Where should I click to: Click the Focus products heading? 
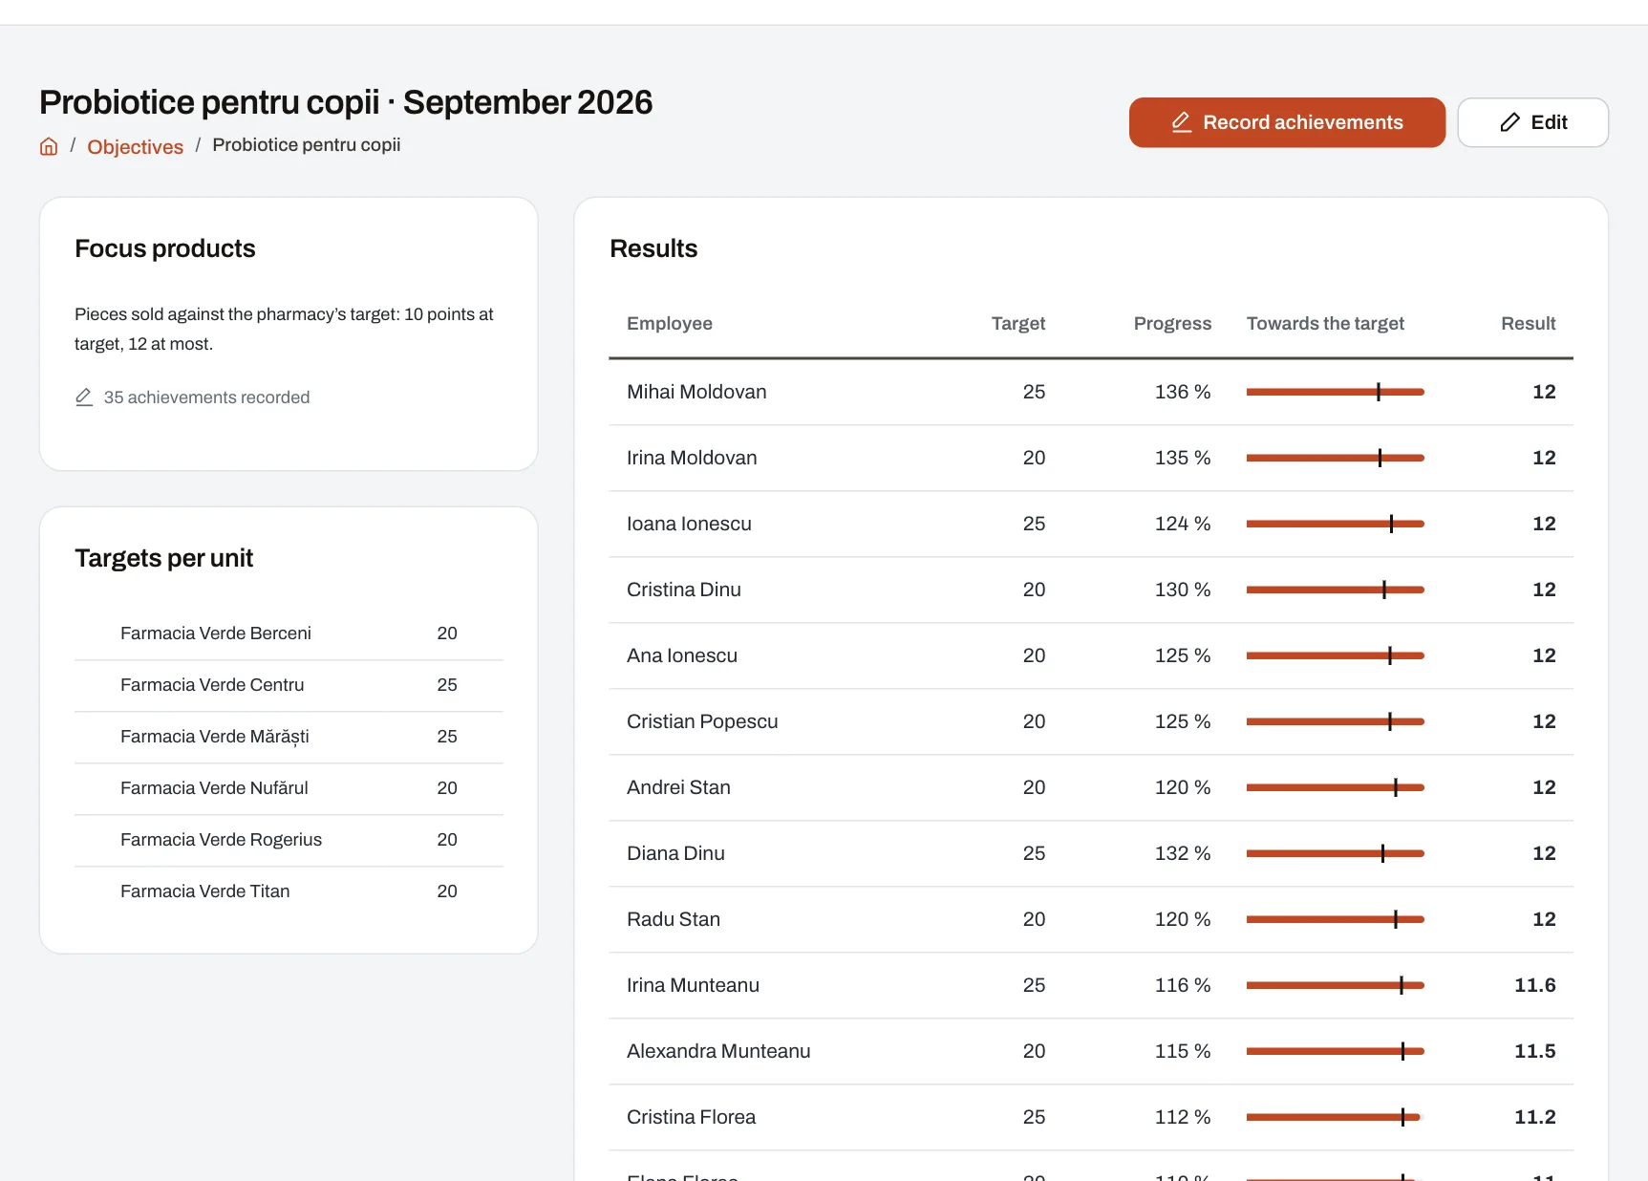(165, 248)
